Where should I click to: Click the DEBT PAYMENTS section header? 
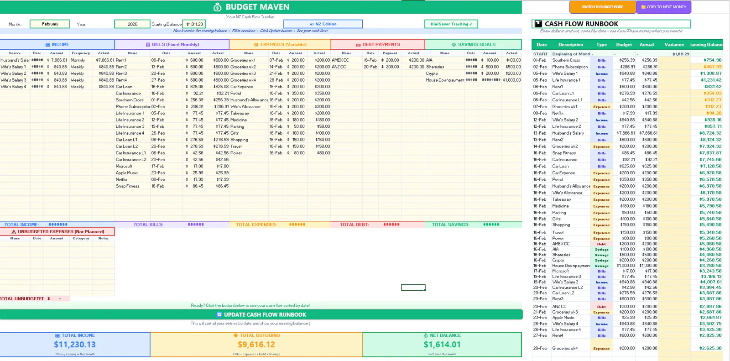click(378, 45)
